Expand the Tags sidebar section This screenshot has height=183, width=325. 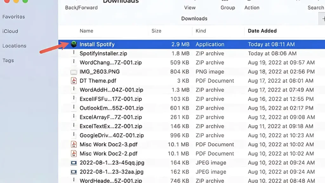click(x=8, y=60)
